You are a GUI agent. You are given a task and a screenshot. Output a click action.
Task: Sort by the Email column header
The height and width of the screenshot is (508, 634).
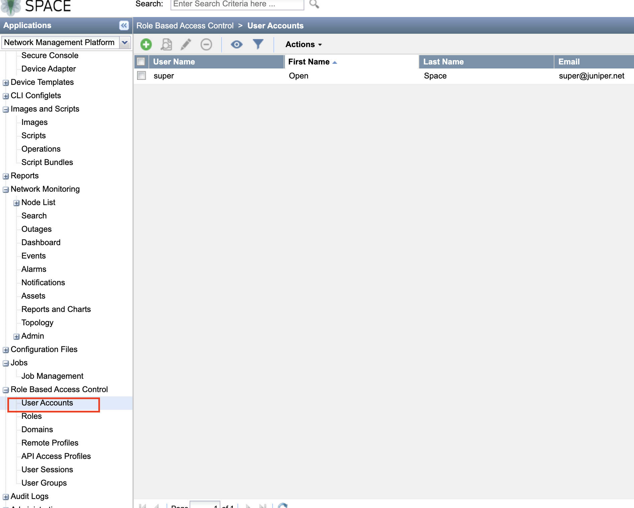tap(594, 62)
